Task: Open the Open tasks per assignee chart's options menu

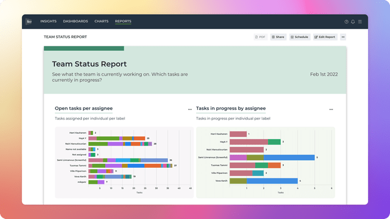Action: (190, 109)
